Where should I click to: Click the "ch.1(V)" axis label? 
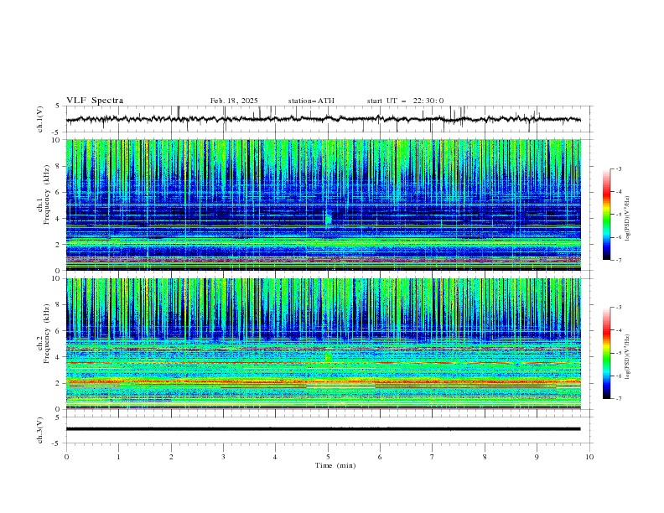(x=40, y=119)
